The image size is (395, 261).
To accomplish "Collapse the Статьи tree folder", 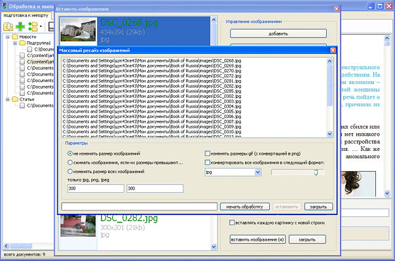I will tap(8, 100).
